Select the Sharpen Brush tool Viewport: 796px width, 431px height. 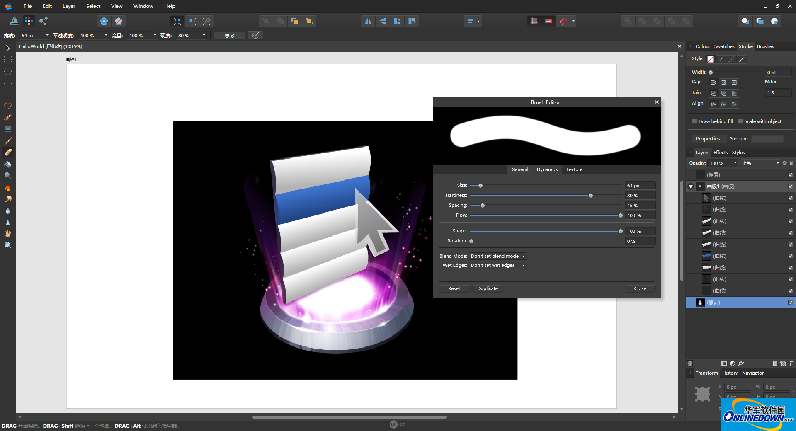(7, 222)
